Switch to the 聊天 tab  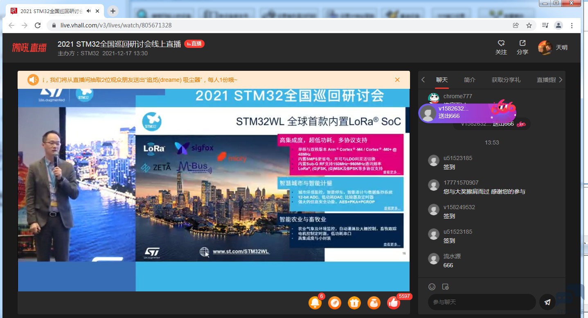click(442, 80)
